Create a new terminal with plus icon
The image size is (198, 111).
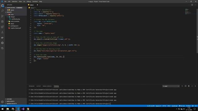[x=182, y=86]
